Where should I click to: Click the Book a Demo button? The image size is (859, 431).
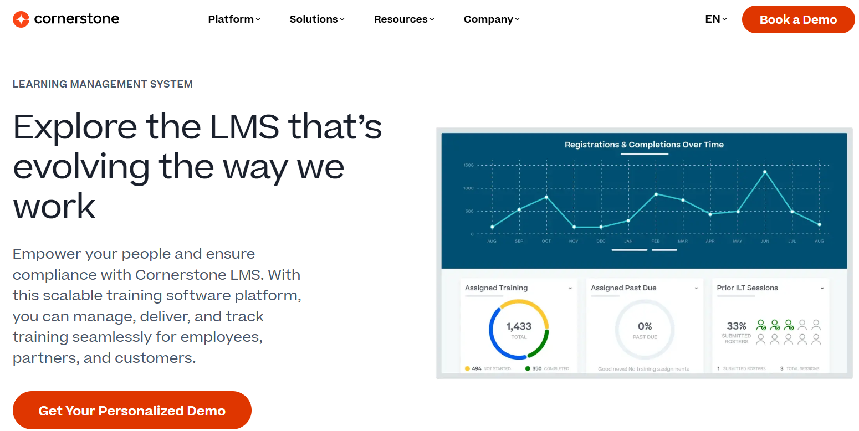coord(798,19)
